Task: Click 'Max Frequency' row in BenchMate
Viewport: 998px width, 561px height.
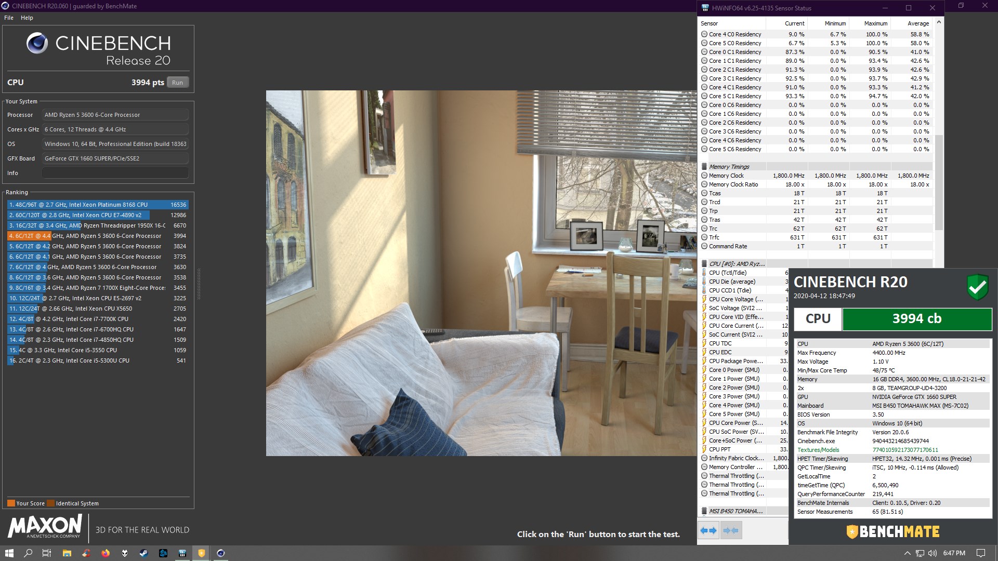Action: (x=892, y=353)
